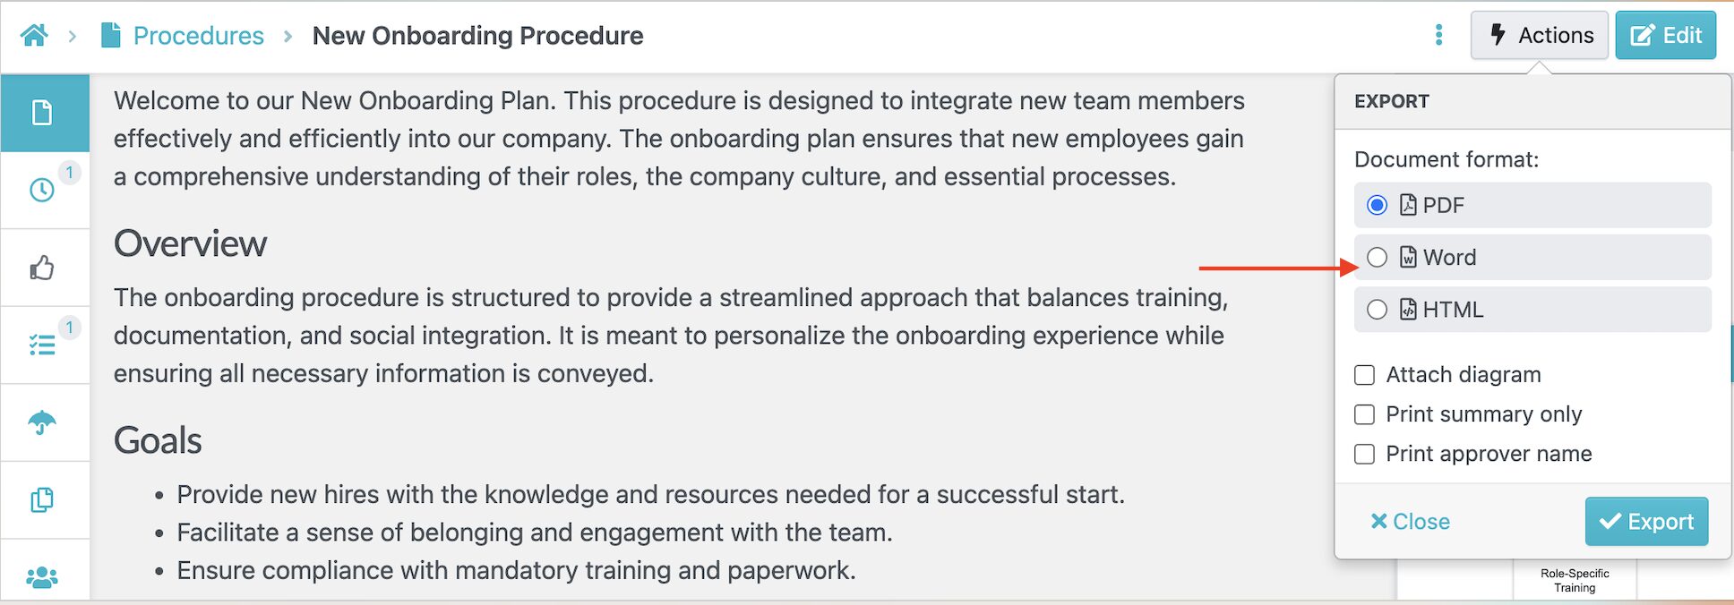Screen dimensions: 1734x605
Task: Click the Export button
Action: coord(1646,521)
